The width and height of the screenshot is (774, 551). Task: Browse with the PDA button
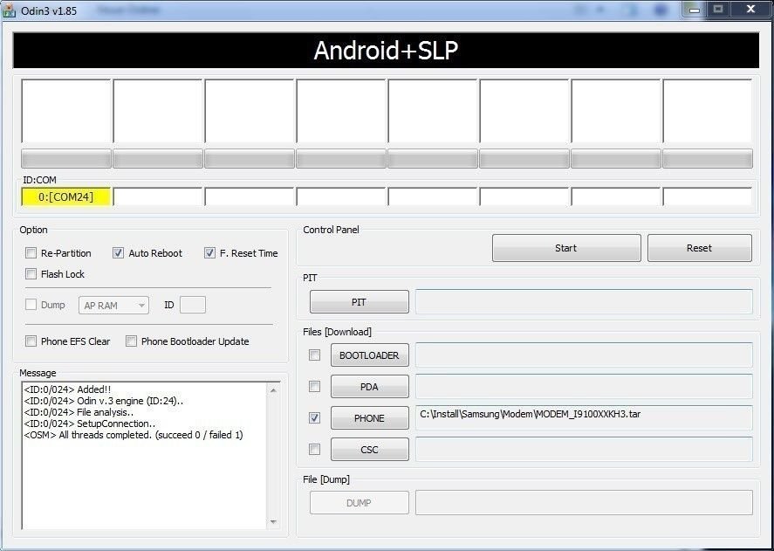370,387
